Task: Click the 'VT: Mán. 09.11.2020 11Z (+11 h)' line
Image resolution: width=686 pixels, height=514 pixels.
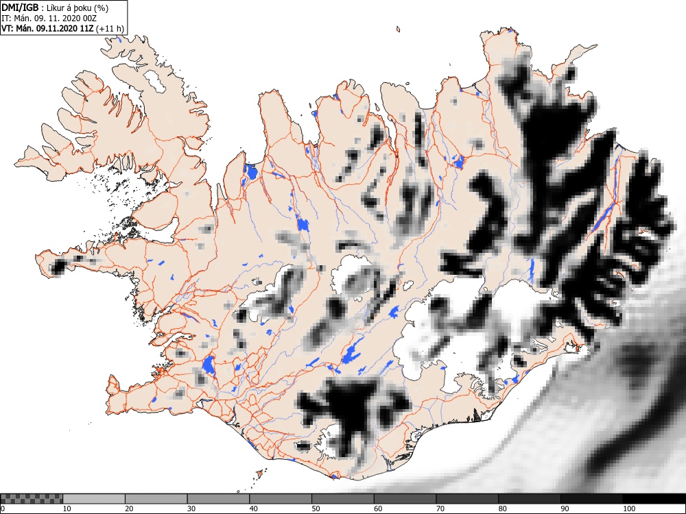Action: pyautogui.click(x=63, y=28)
